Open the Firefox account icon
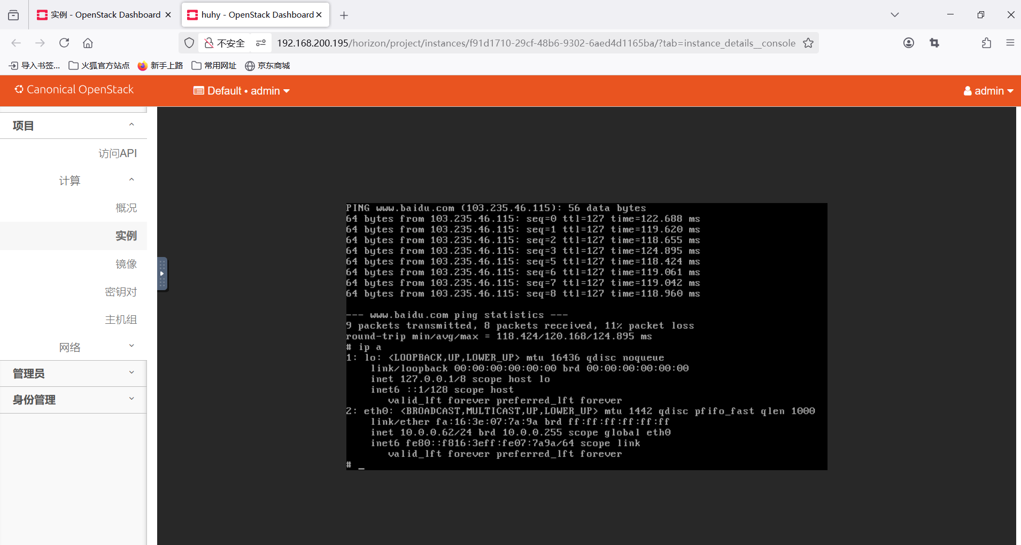This screenshot has height=545, width=1021. tap(909, 43)
